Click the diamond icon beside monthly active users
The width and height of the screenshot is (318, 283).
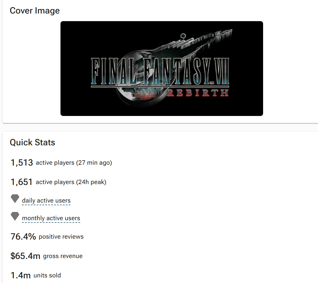[x=15, y=216]
